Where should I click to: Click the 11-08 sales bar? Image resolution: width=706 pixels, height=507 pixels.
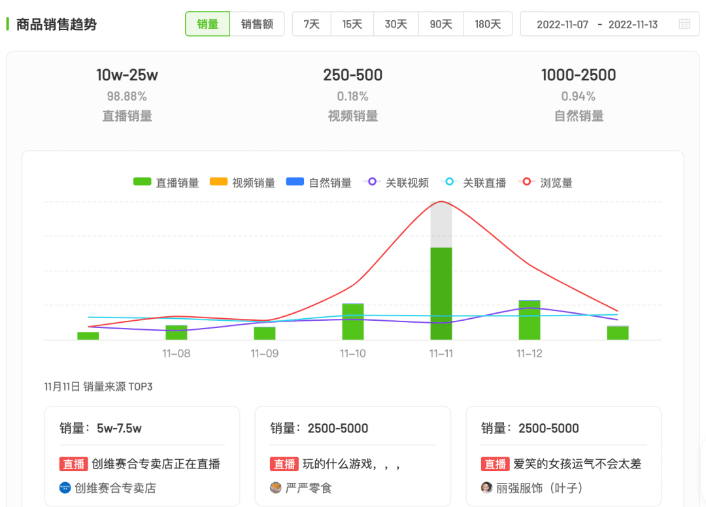coord(176,333)
